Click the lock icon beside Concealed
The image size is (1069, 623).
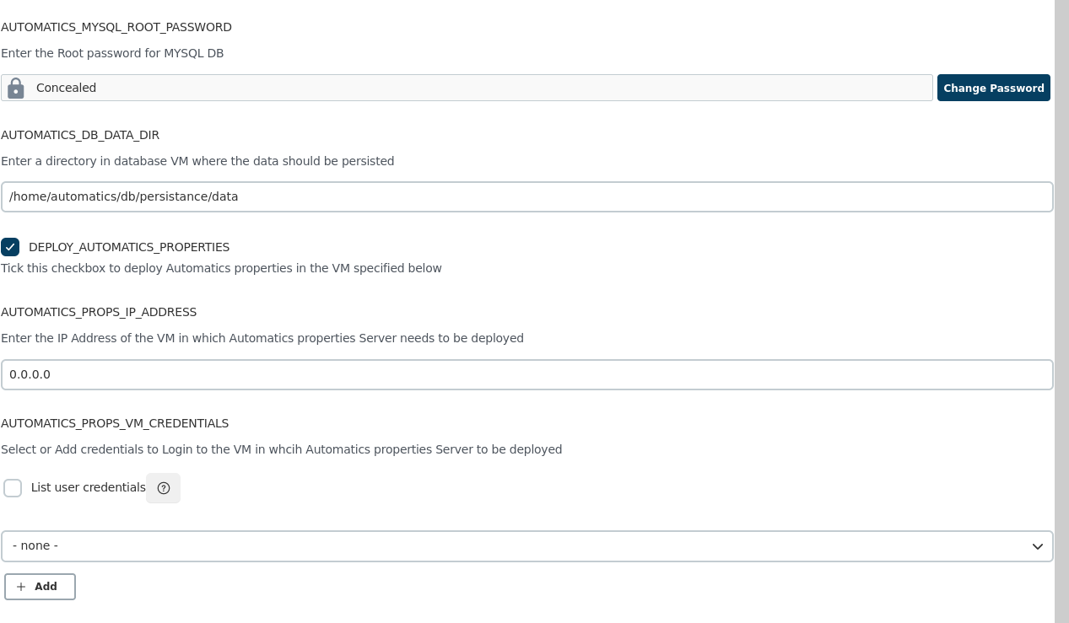15,88
